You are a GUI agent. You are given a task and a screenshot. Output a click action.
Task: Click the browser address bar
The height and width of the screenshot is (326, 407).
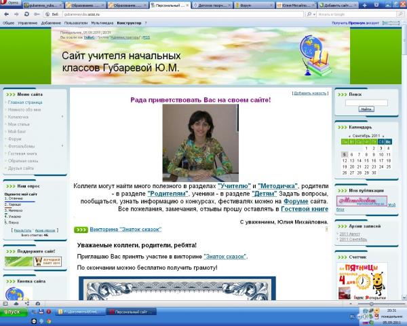(182, 14)
